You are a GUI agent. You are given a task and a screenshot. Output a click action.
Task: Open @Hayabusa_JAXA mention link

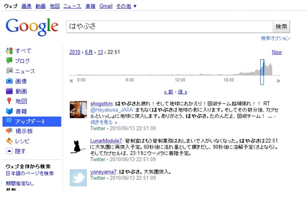click(112, 110)
